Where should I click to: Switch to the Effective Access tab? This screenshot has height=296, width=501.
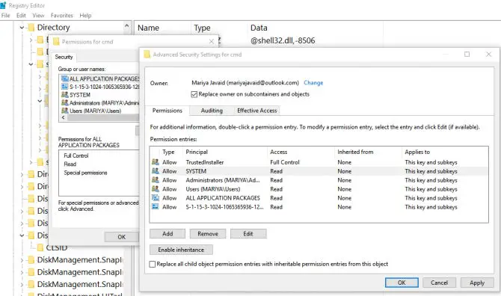point(257,111)
